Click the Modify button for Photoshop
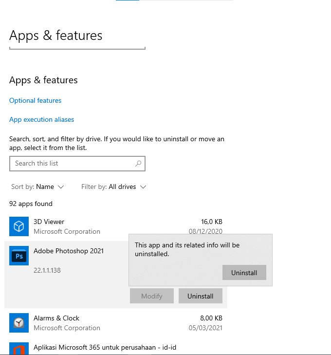The height and width of the screenshot is (355, 331). 152,296
